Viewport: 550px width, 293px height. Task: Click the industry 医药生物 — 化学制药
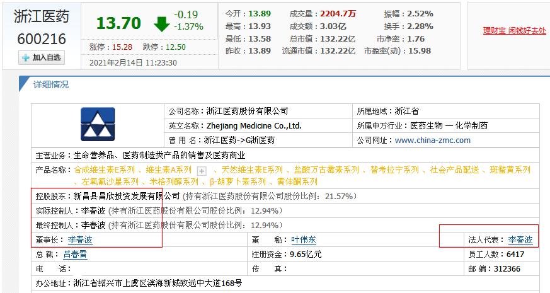click(x=449, y=125)
